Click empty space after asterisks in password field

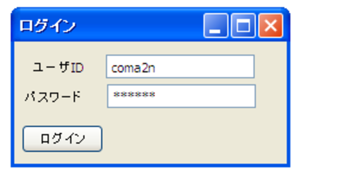[205, 96]
